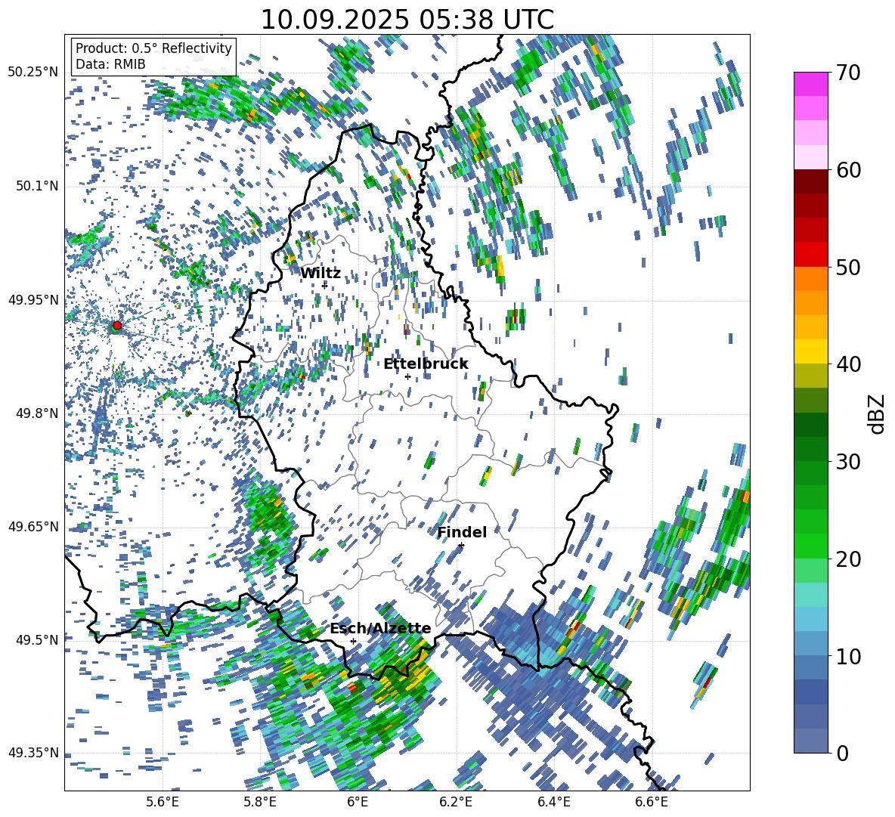Click the 'Ettelbruck' city label
The width and height of the screenshot is (895, 817).
tap(426, 364)
